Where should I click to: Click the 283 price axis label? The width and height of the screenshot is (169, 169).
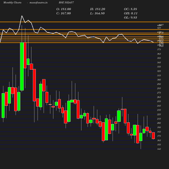tap(159, 89)
